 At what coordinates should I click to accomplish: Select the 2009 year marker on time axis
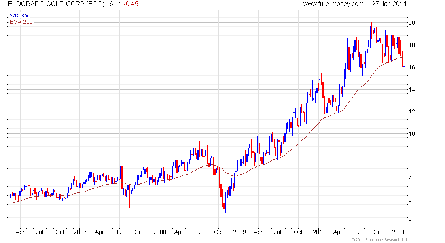[239, 232]
